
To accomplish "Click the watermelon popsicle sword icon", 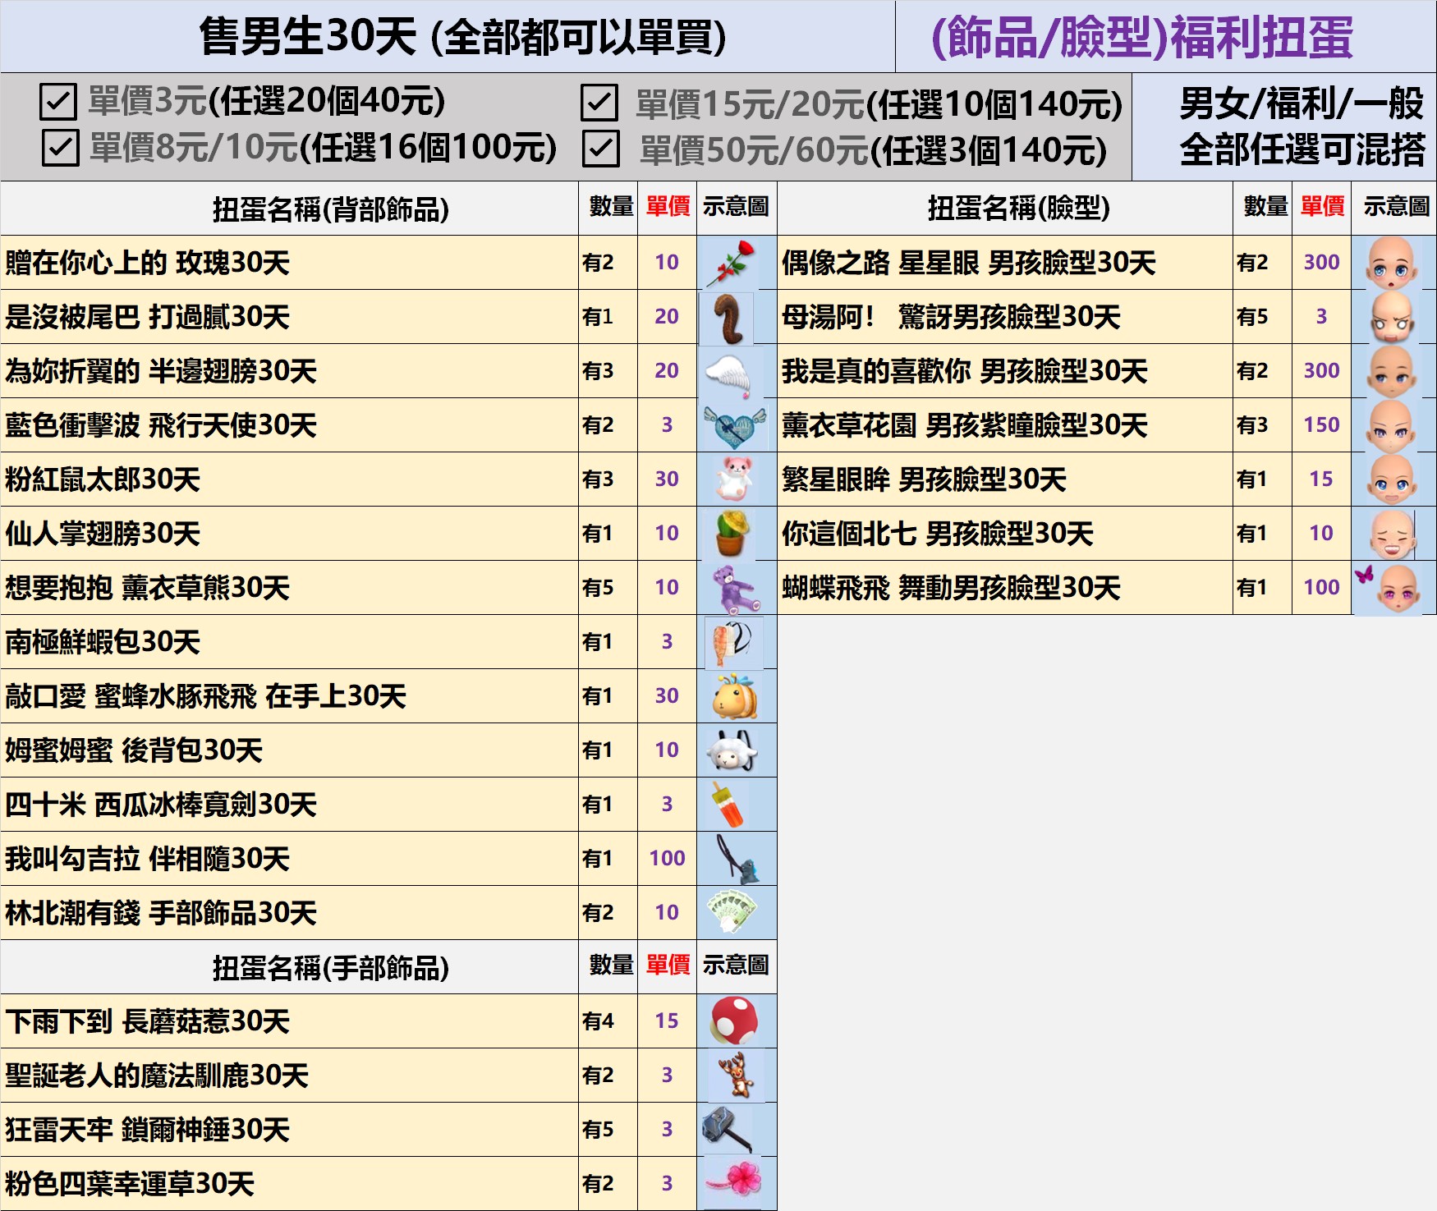I will pyautogui.click(x=727, y=805).
